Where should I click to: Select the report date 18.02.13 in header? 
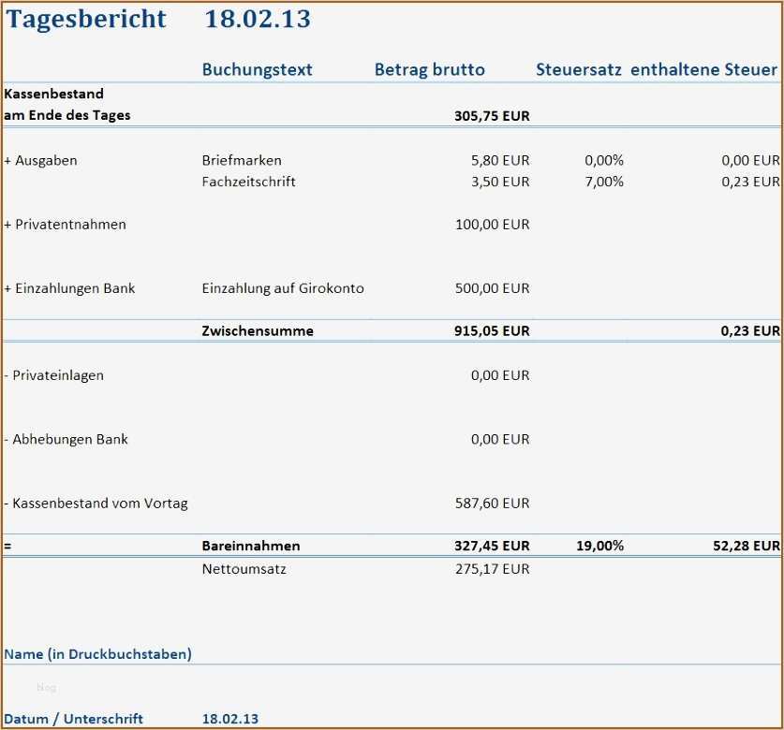[258, 19]
